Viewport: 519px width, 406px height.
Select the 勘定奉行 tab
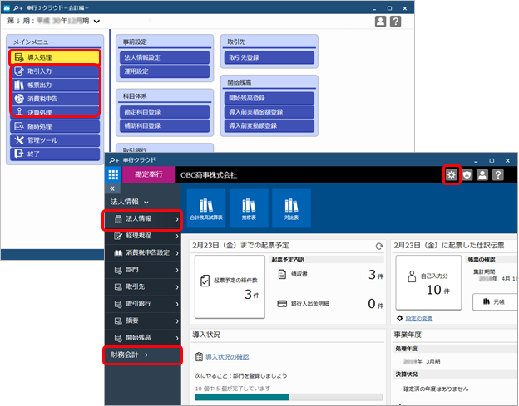tap(149, 174)
